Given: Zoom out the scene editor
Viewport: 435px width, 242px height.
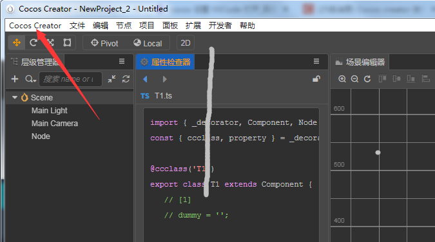Looking at the screenshot, I should point(354,79).
